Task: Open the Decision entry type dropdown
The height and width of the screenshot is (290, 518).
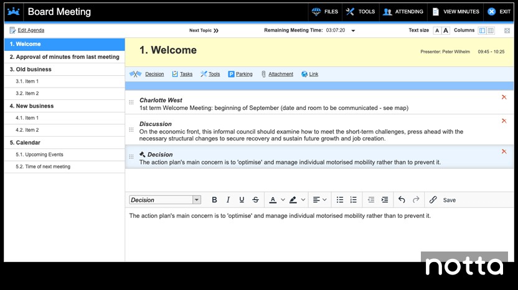Action: [197, 200]
